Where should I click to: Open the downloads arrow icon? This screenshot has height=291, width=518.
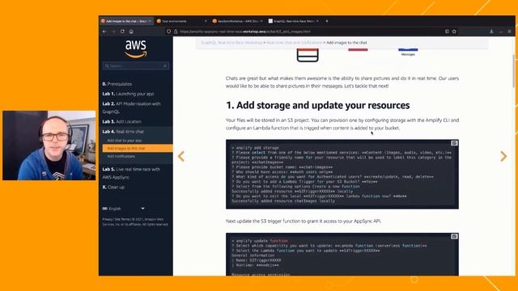(x=491, y=32)
